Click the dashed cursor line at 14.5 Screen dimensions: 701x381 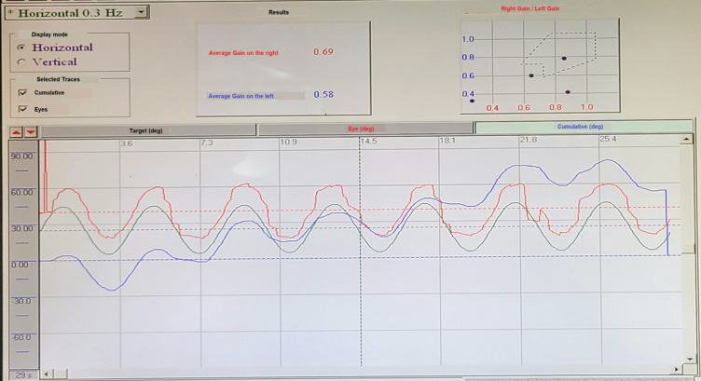(x=362, y=252)
